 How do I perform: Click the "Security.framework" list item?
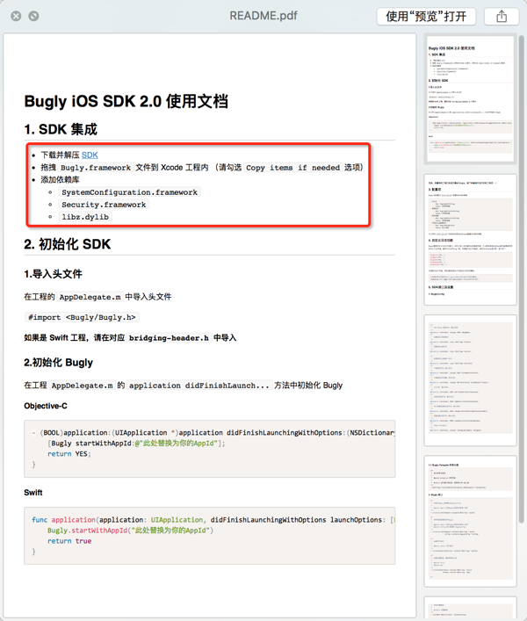point(104,205)
